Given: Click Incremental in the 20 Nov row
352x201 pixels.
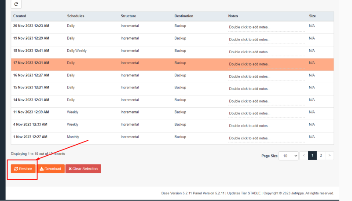Looking at the screenshot, I should pos(130,26).
